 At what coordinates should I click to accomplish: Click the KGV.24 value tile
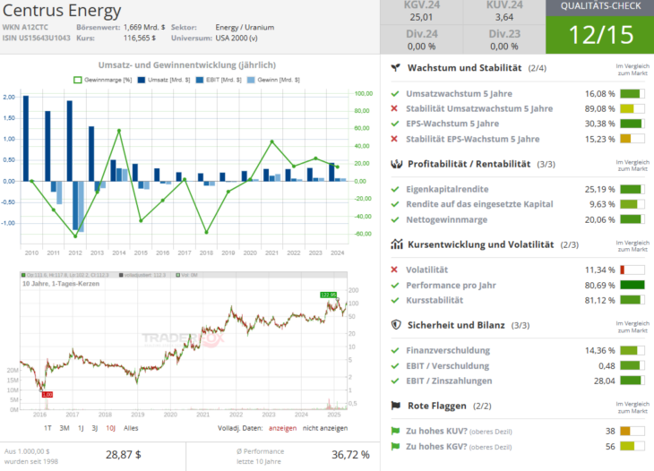(421, 12)
